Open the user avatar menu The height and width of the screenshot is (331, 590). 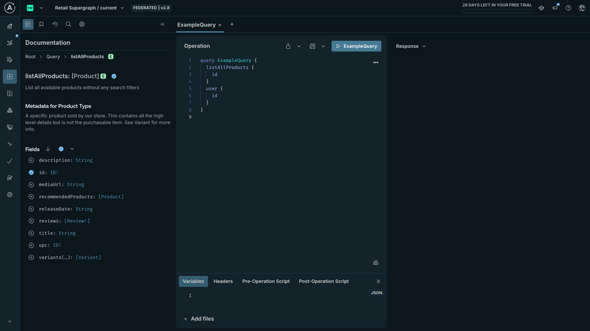[582, 8]
